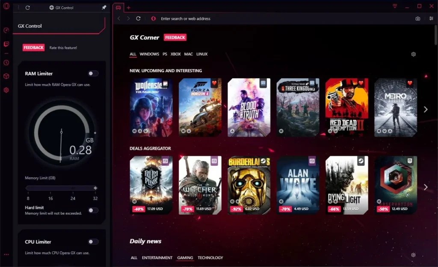
Task: Open Frostpunk deal card
Action: click(151, 185)
